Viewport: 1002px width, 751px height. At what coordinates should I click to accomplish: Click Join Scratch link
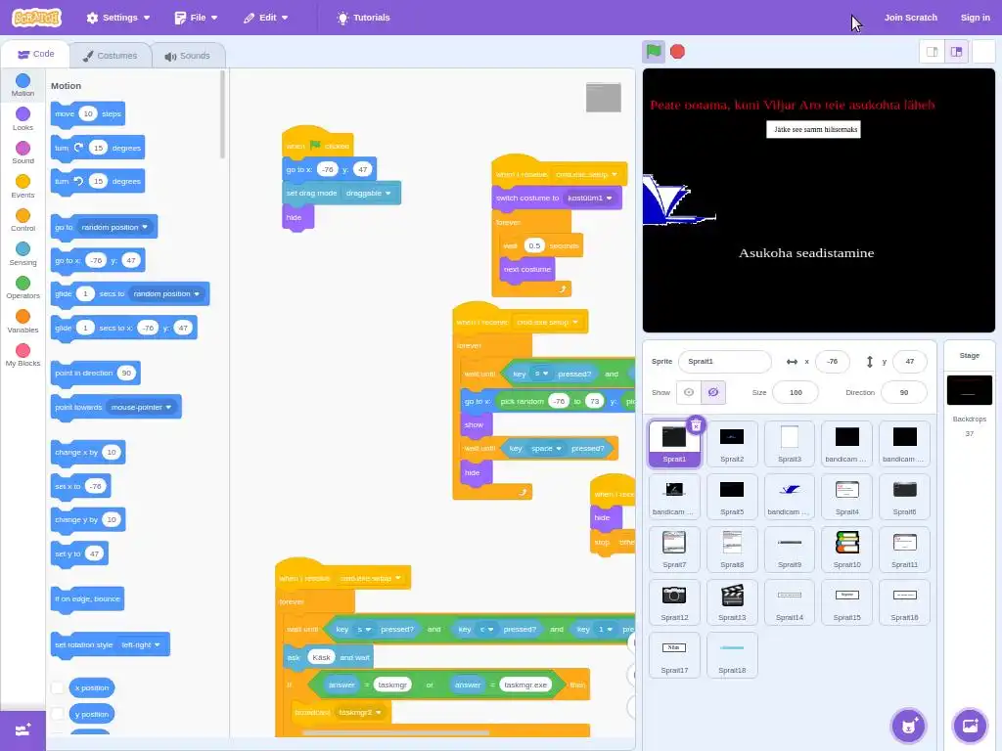click(x=910, y=18)
